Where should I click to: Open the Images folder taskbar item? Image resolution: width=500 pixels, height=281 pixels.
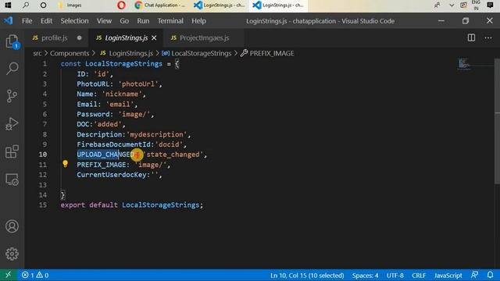tap(71, 5)
